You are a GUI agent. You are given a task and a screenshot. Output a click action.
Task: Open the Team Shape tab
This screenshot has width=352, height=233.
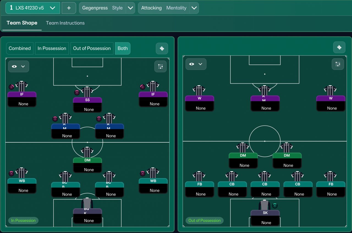click(x=22, y=23)
